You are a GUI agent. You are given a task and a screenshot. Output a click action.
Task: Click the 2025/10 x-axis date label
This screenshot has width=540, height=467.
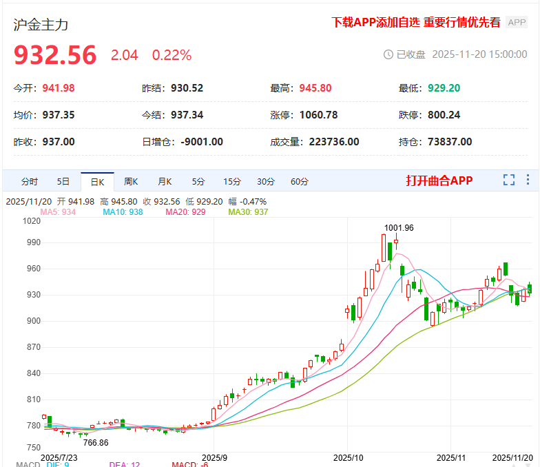pyautogui.click(x=349, y=458)
